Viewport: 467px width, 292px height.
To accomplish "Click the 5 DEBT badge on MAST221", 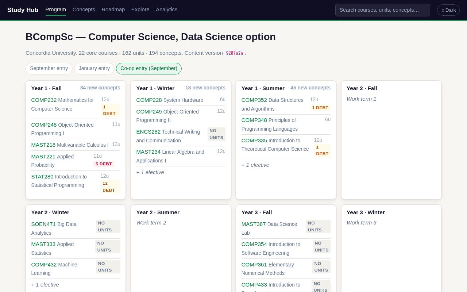I will click(104, 164).
